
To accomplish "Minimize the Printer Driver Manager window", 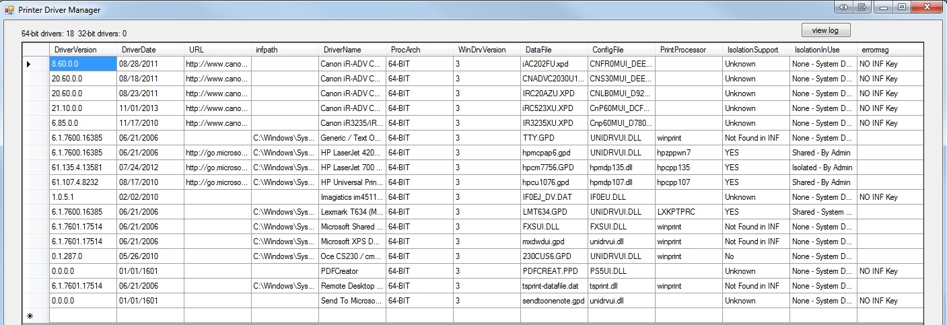I will [x=884, y=7].
